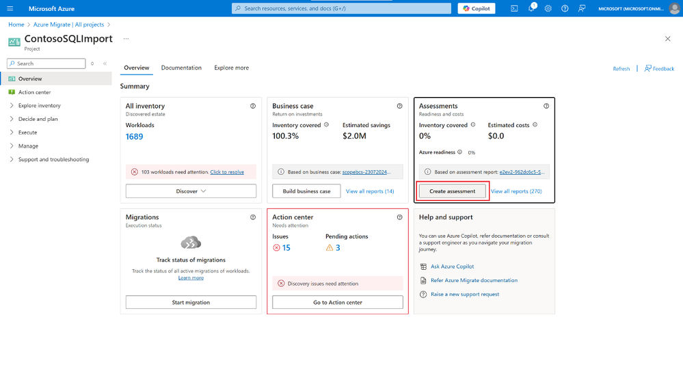
Task: View all reports (270) link
Action: click(x=516, y=191)
